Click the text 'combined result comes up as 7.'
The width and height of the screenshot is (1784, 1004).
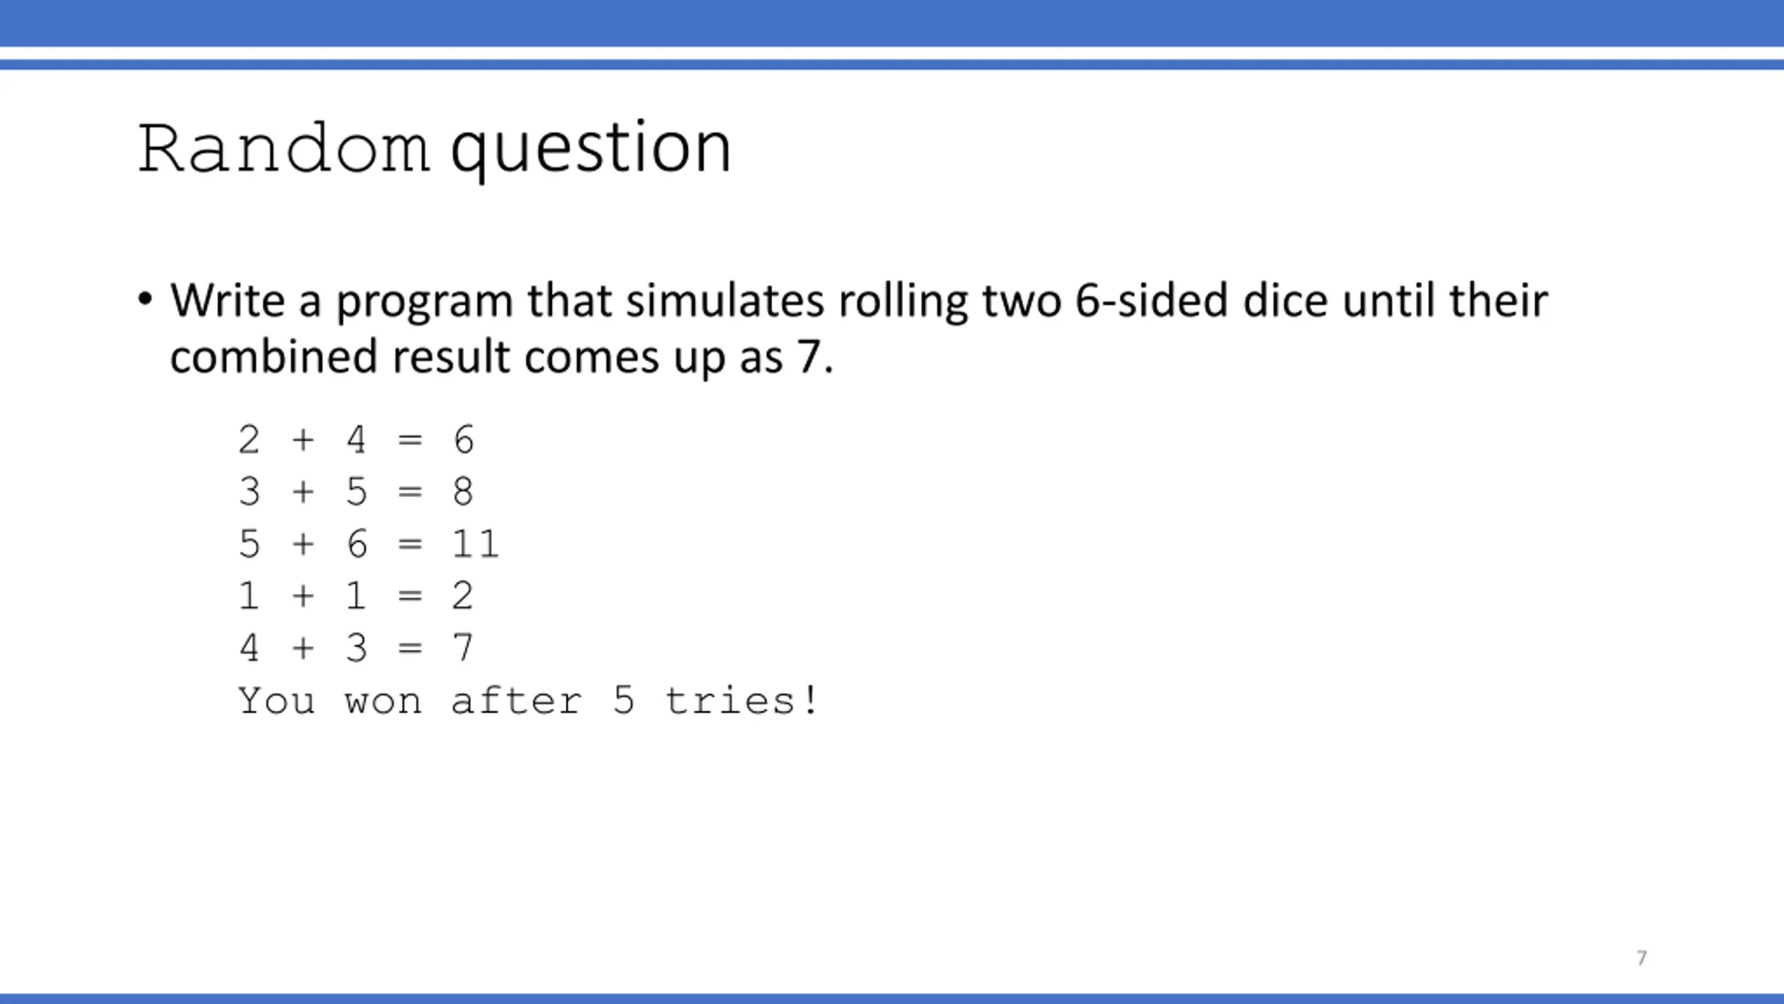tap(502, 357)
